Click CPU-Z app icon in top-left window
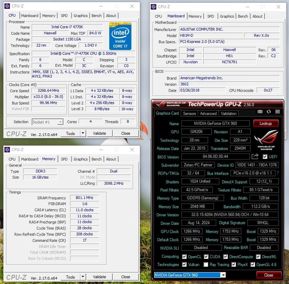289x284 pixels. pos(7,6)
